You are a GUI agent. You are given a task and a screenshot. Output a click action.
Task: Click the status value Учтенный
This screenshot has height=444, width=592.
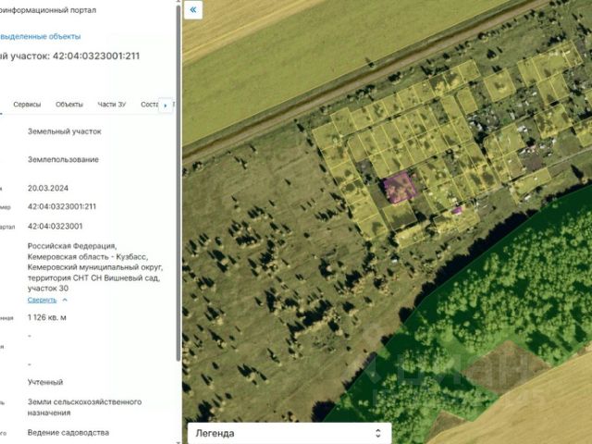[45, 382]
